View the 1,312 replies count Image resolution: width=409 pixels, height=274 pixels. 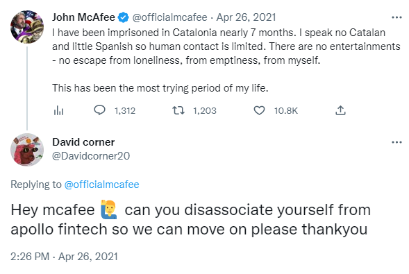coord(125,111)
